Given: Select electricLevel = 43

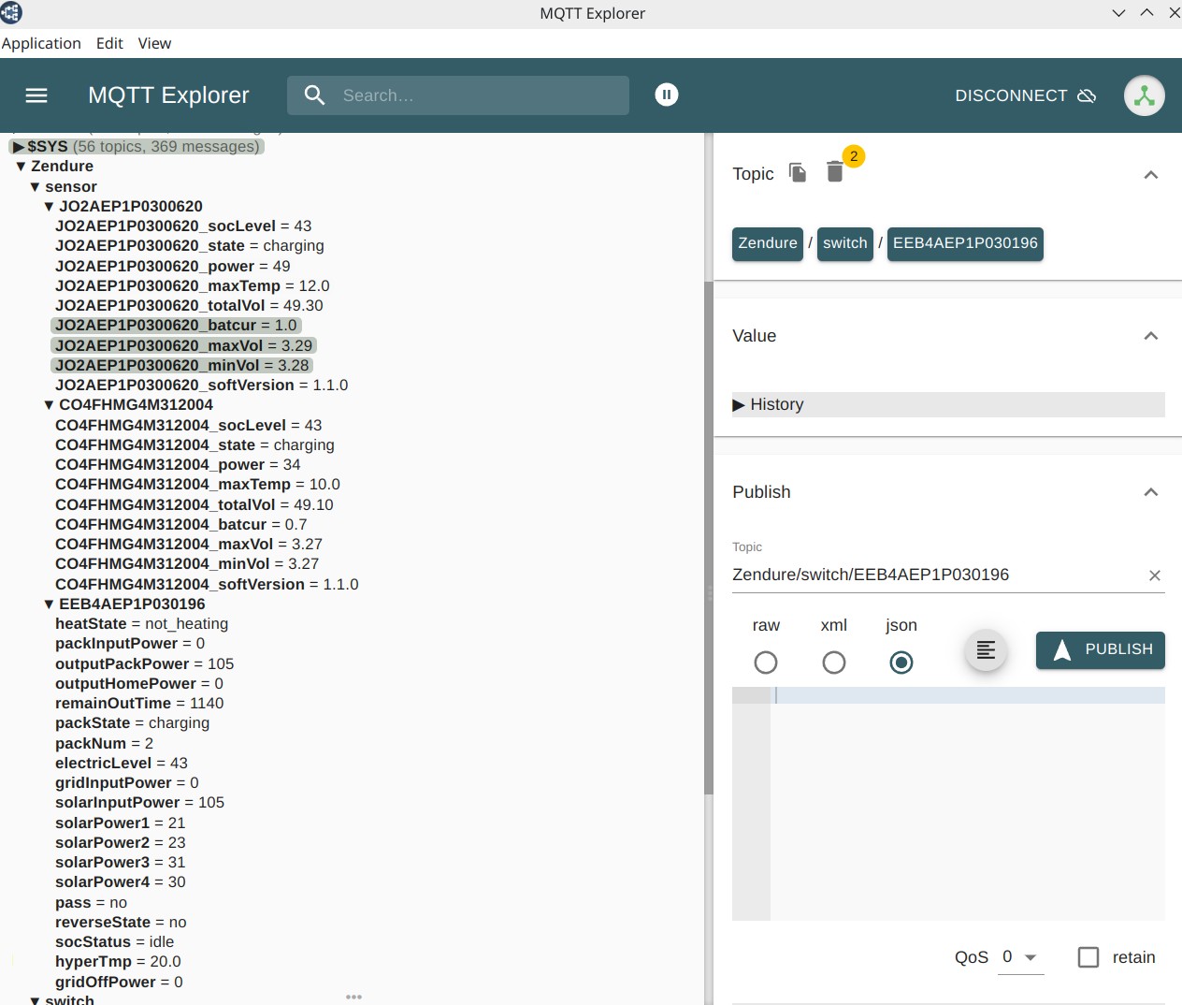Looking at the screenshot, I should tap(122, 764).
